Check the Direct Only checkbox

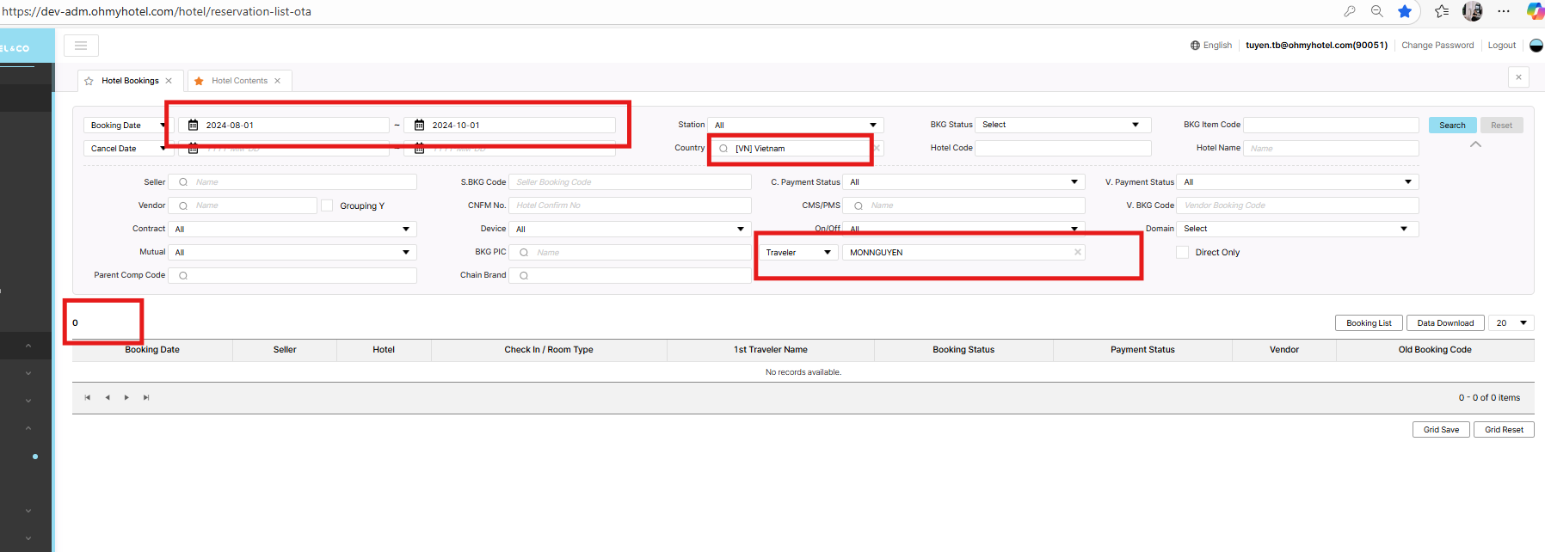point(1182,252)
